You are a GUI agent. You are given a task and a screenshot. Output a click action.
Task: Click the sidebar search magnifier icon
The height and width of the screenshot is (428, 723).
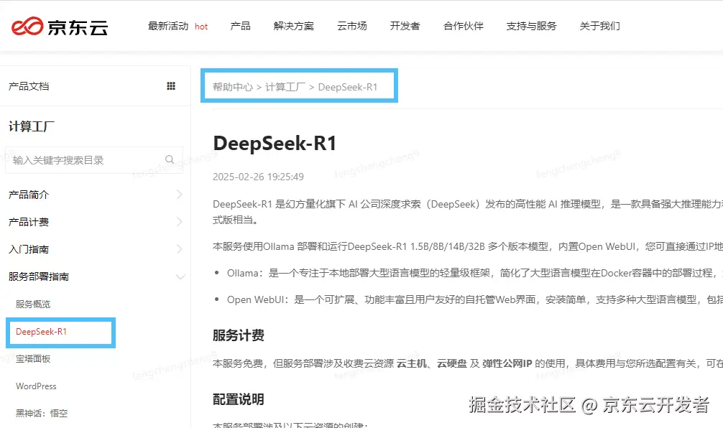click(x=170, y=159)
